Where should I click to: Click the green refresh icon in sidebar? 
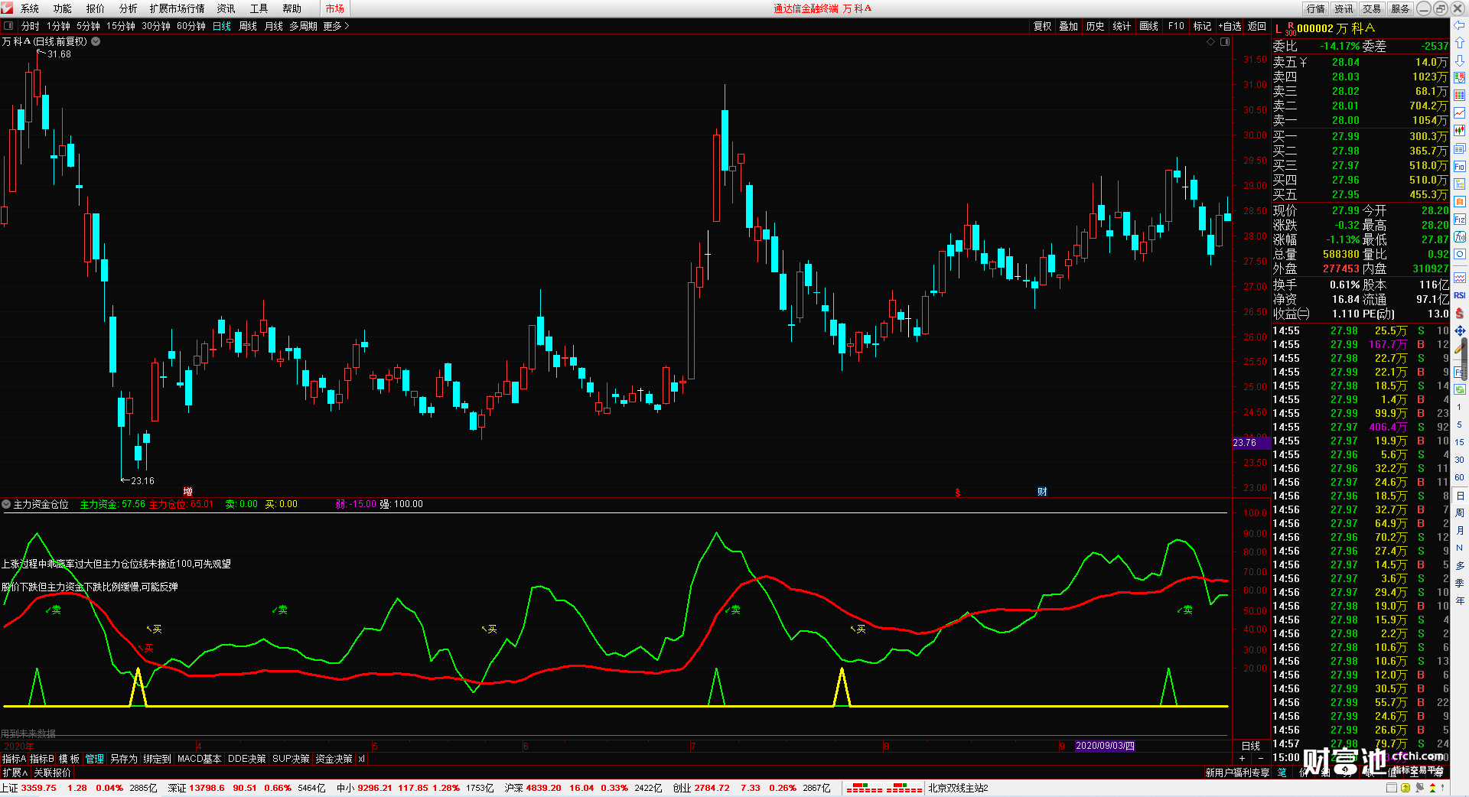(x=1460, y=389)
